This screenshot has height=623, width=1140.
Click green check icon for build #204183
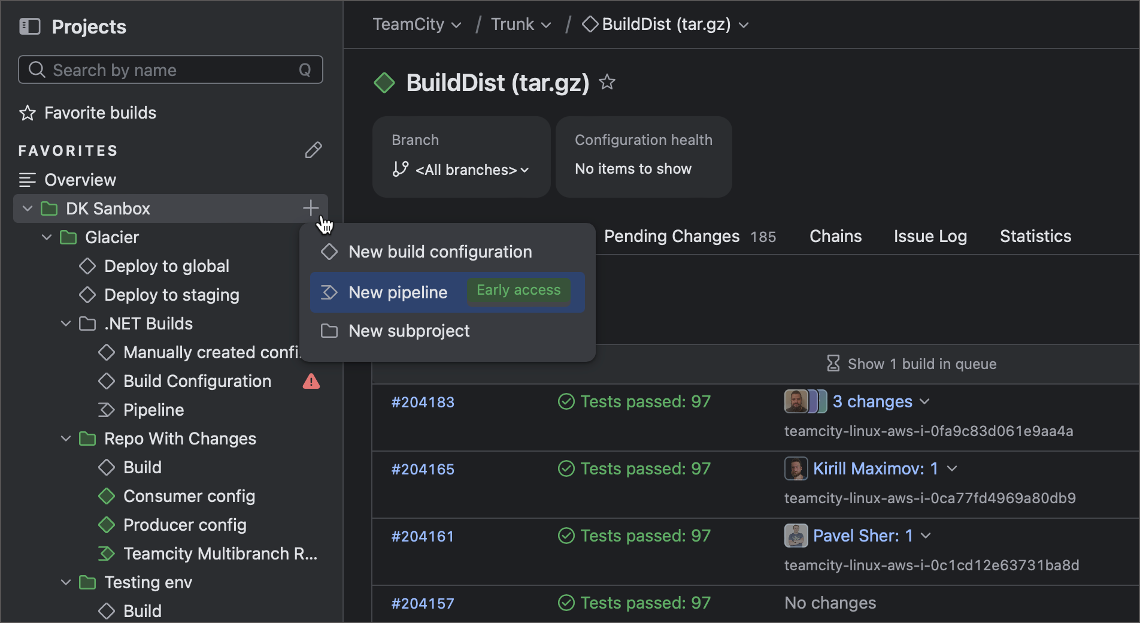pos(566,401)
